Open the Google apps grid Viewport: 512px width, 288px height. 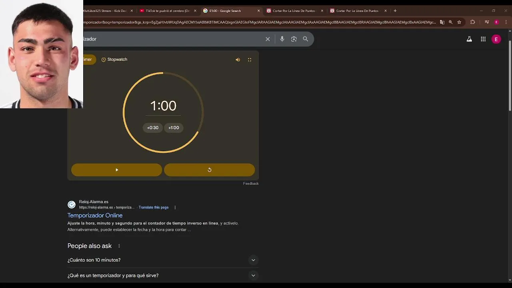click(x=483, y=39)
